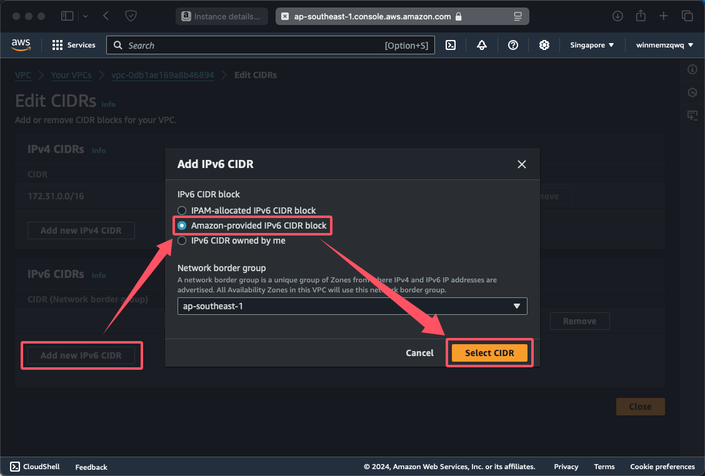Screen dimensions: 705x476
Task: Open the help question mark menu
Action: point(513,45)
